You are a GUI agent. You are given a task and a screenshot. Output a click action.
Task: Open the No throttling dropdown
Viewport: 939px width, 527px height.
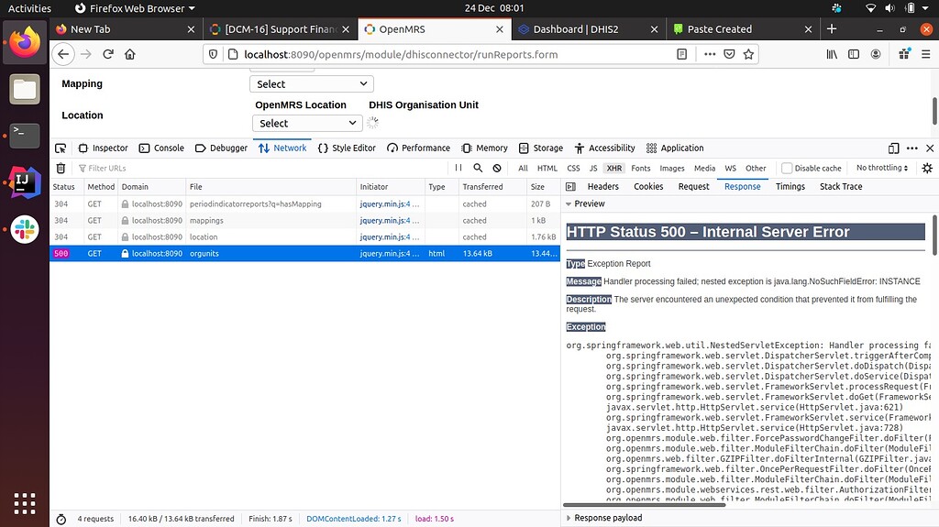(881, 168)
